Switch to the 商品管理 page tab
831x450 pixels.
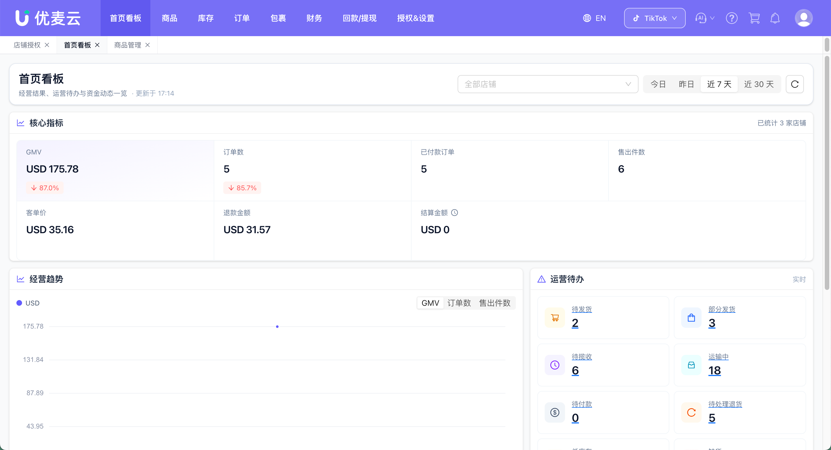click(128, 45)
